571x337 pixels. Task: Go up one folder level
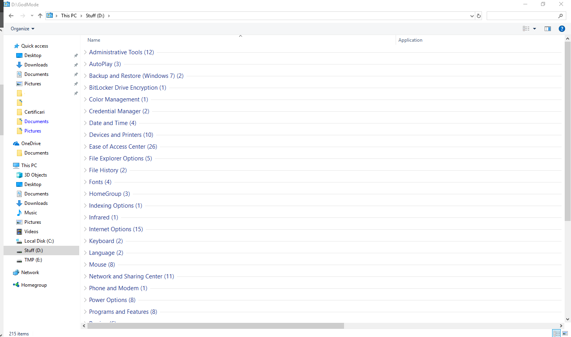[40, 16]
